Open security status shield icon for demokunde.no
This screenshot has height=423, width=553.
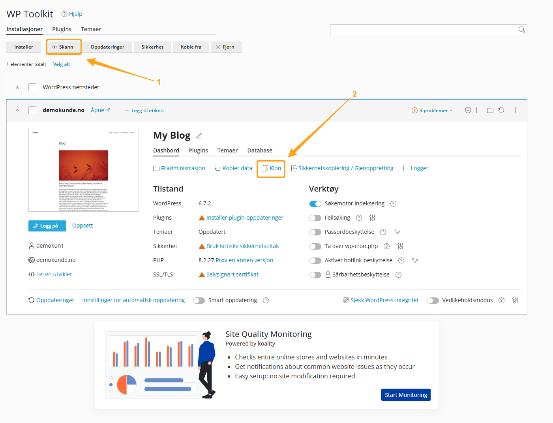(x=468, y=110)
